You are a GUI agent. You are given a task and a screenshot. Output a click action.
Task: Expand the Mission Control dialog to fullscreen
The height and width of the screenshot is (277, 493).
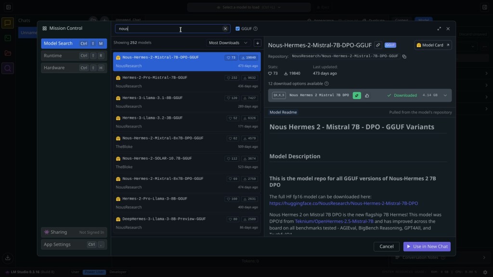coord(439,29)
